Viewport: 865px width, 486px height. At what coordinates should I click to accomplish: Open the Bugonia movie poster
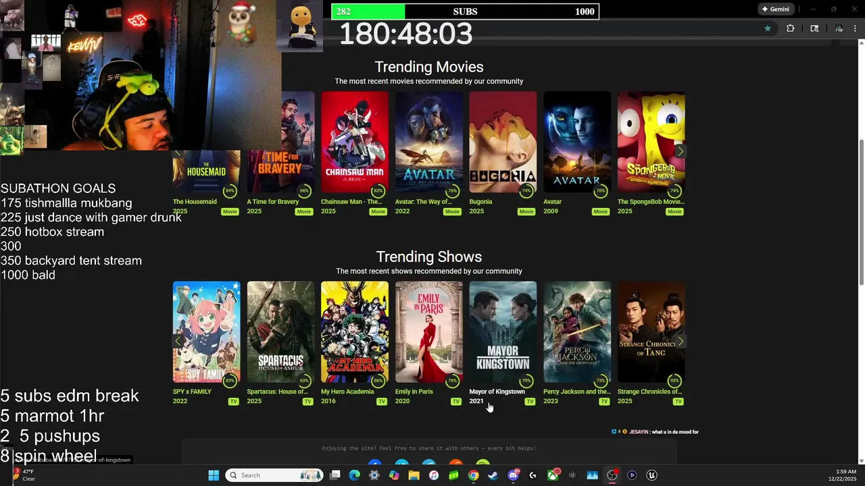[503, 142]
